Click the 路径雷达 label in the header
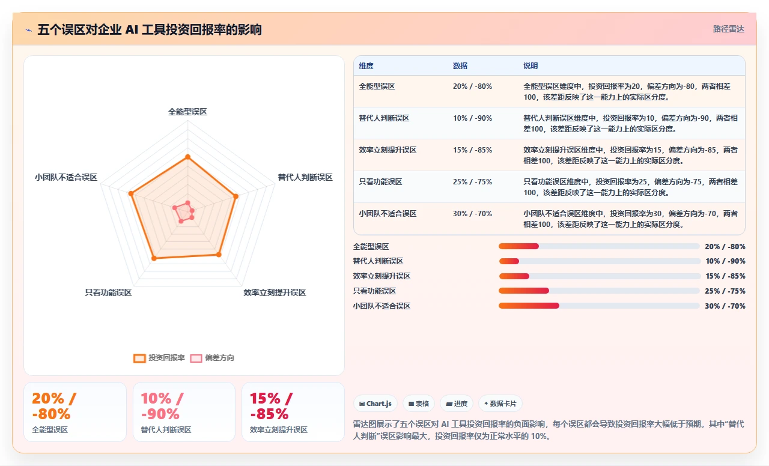The width and height of the screenshot is (769, 466). coord(729,29)
